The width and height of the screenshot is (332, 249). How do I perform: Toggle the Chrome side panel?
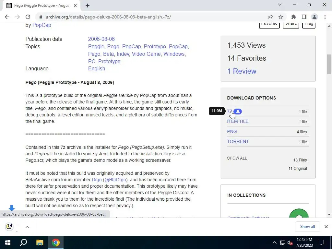coord(304,17)
